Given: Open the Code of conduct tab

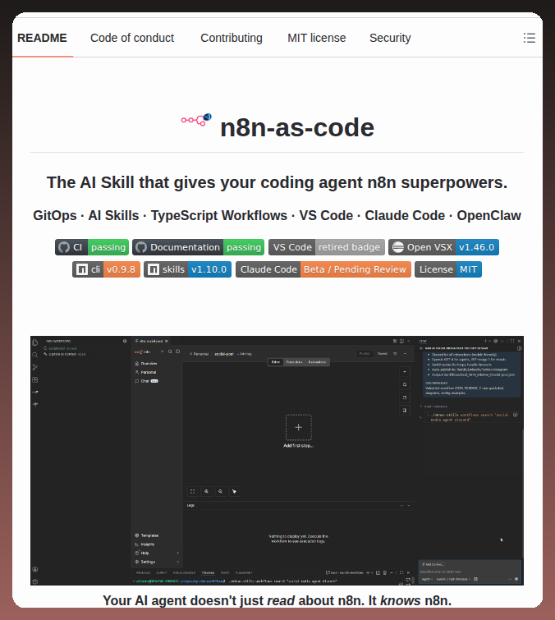Looking at the screenshot, I should point(132,38).
